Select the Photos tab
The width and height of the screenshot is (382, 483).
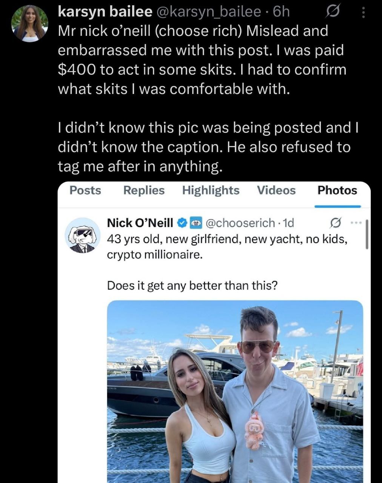pos(337,191)
